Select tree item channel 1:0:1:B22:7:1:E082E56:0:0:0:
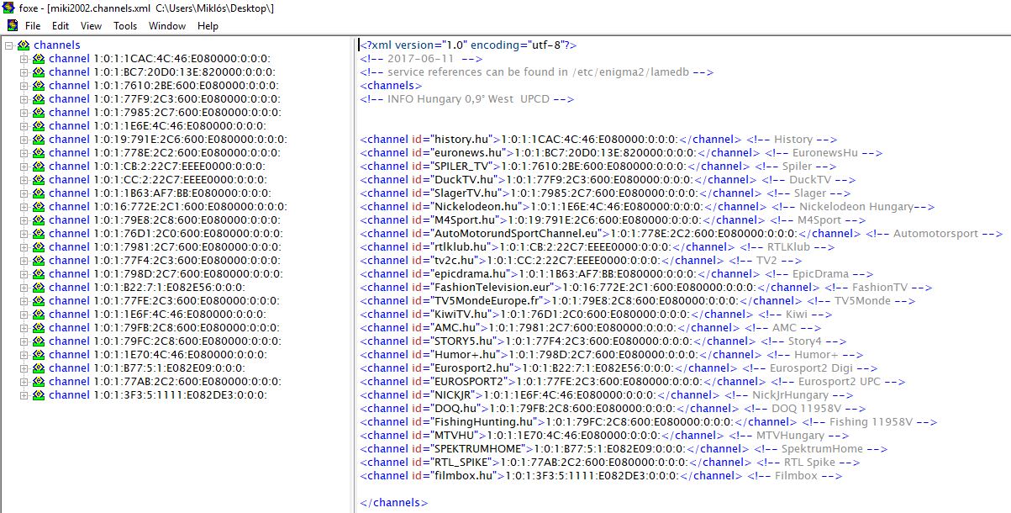The image size is (1011, 513). click(x=147, y=288)
